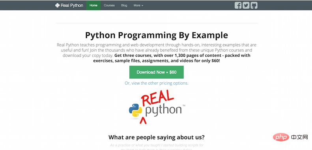Click the grey 'python' wordmark in logo
Screen dimensions: 312x150
tap(164, 111)
